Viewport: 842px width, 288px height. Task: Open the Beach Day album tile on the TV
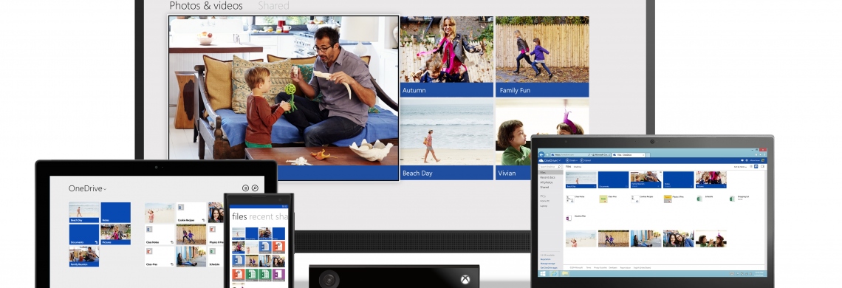click(447, 139)
